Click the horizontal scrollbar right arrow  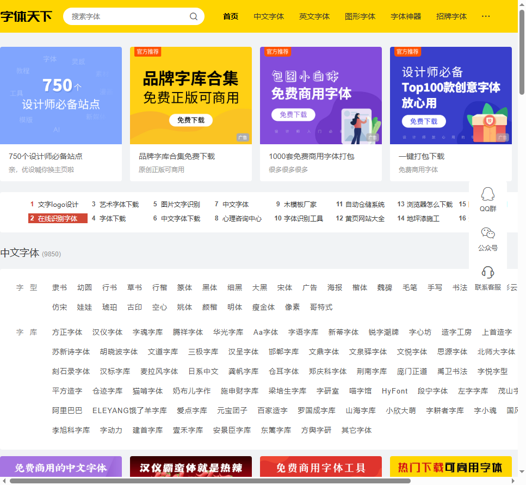point(513,481)
